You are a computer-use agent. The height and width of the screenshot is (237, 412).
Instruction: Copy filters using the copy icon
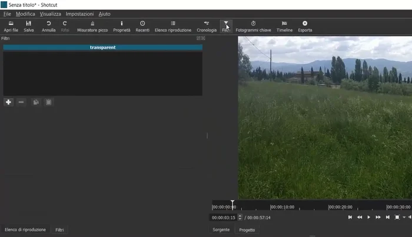click(36, 102)
